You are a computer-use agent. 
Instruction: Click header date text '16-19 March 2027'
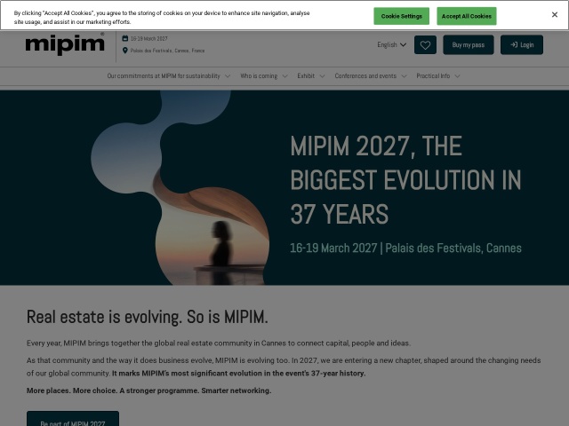(149, 38)
